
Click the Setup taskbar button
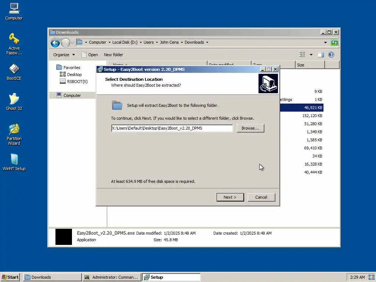tap(171, 277)
